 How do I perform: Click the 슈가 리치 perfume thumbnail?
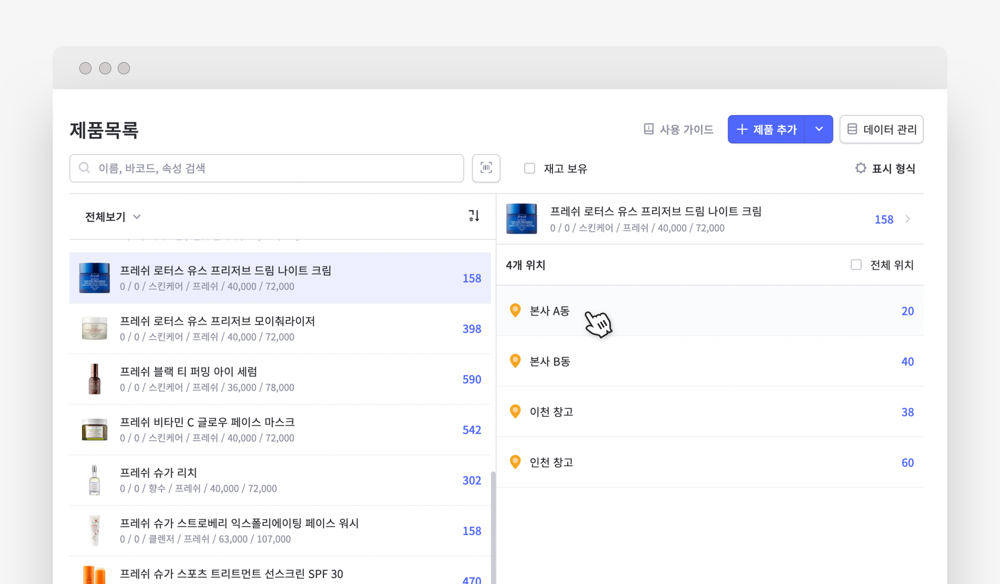click(94, 480)
